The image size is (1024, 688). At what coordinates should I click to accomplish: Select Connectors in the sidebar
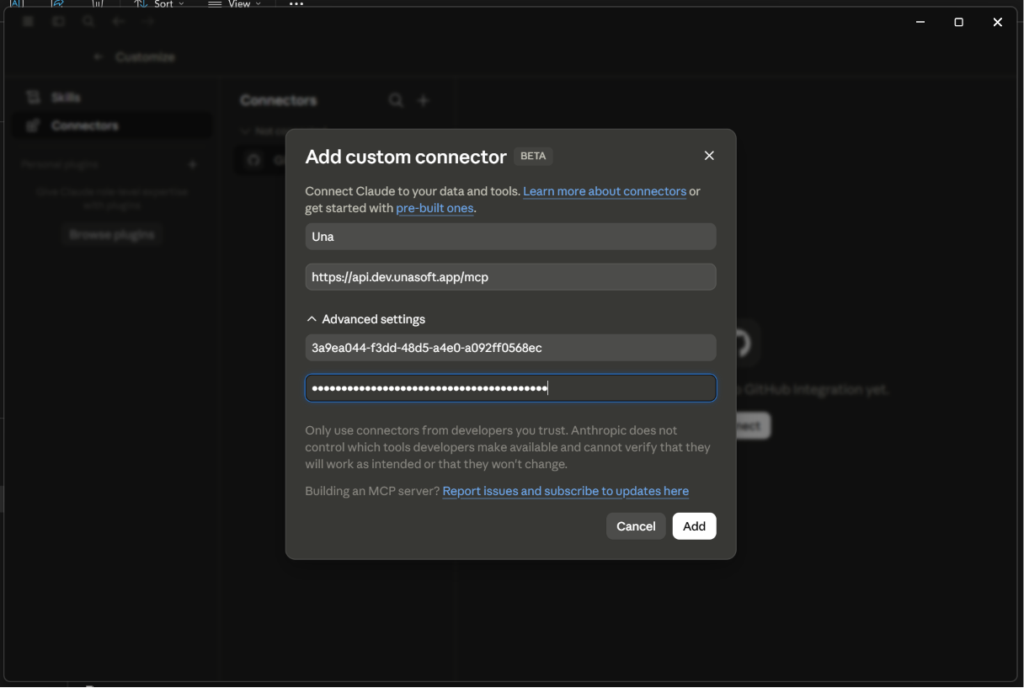tap(112, 125)
